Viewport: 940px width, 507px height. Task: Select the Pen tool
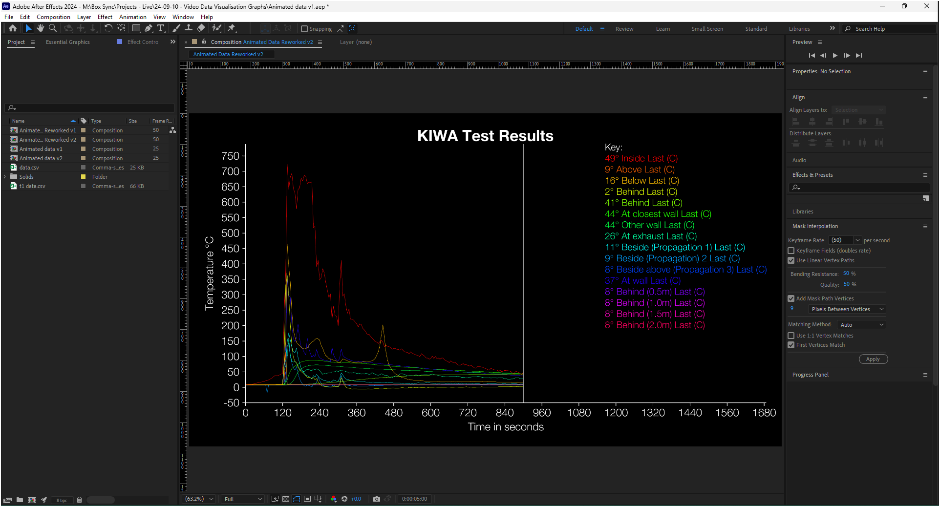(x=149, y=28)
